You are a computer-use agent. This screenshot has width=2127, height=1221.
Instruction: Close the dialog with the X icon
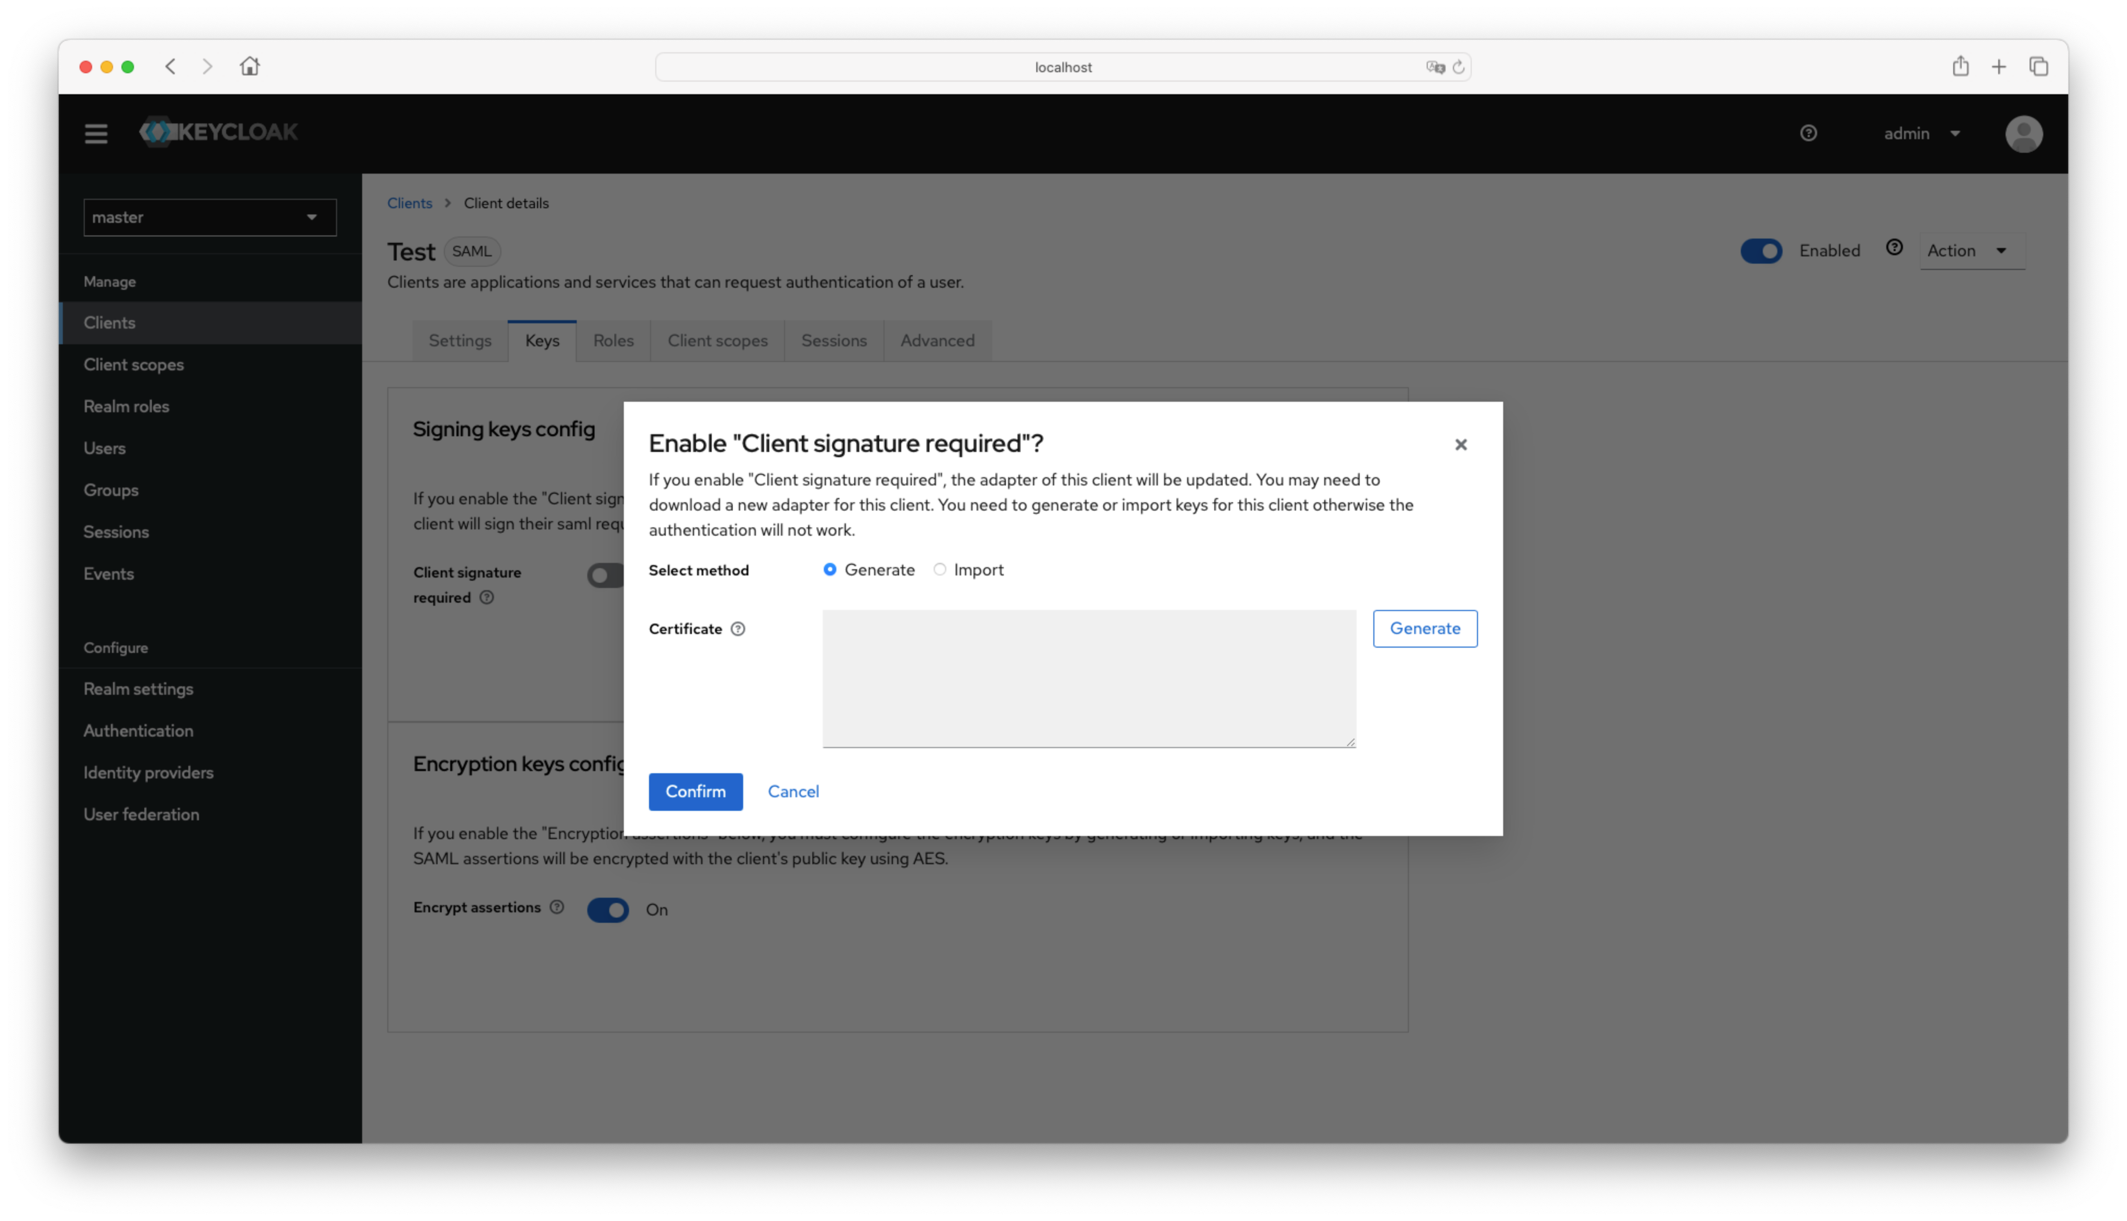pyautogui.click(x=1460, y=445)
